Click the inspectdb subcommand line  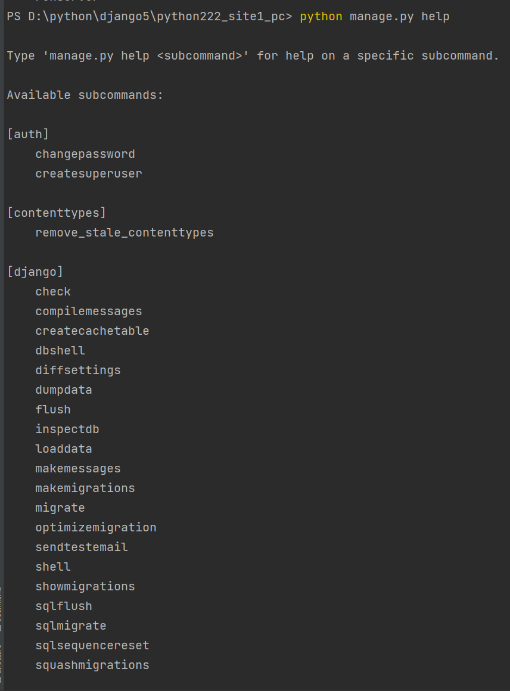coord(67,429)
